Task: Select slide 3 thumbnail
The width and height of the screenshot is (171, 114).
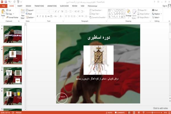Action: pyautogui.click(x=13, y=76)
